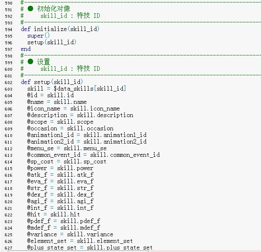Click the '@animation1_id' assignment line
Viewport: 261px width, 252px height.
87,135
